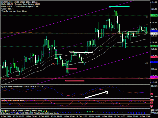Click the NVO scale value 133.1329
The height and width of the screenshot is (118, 158).
[154, 110]
